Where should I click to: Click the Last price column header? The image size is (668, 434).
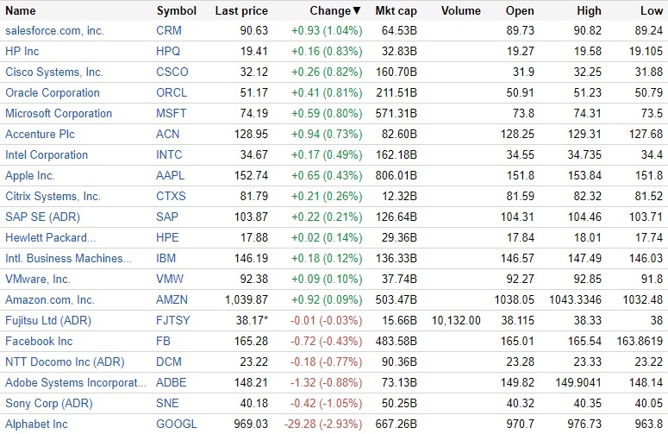(x=241, y=11)
